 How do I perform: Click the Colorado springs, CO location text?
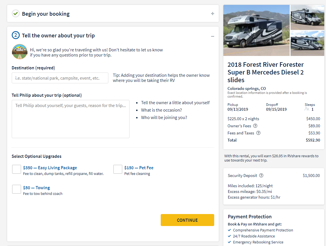coord(247,88)
